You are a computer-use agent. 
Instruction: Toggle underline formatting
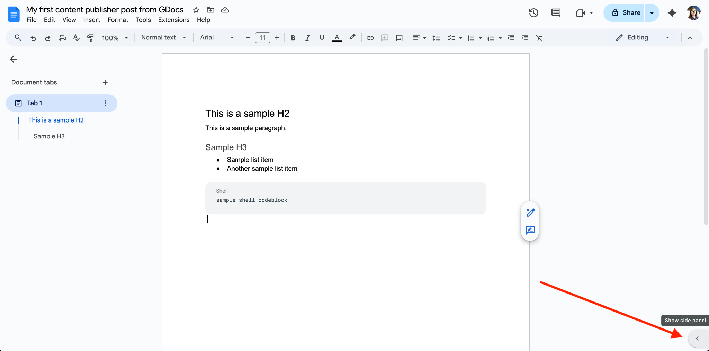click(x=322, y=38)
